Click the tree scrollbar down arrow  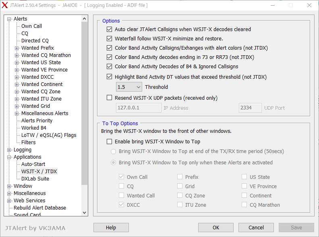pyautogui.click(x=85, y=212)
